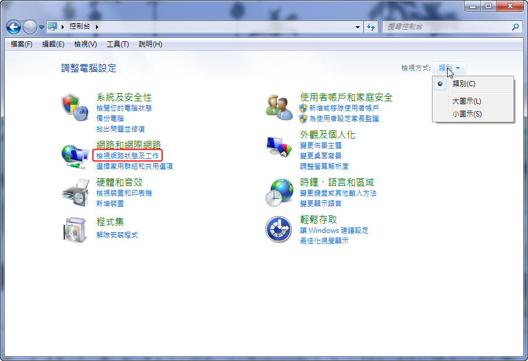
Task: Click the Hardware and Sound printer icon
Action: click(76, 193)
